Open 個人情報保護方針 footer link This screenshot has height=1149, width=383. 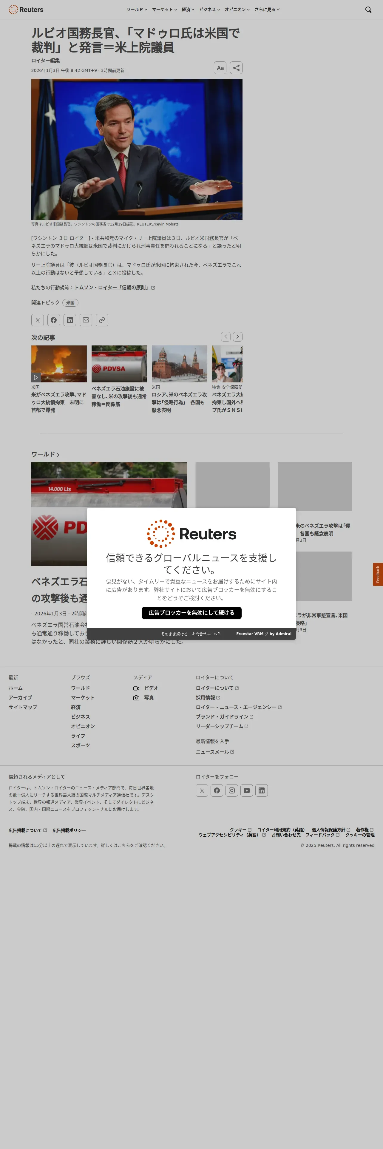(x=331, y=830)
